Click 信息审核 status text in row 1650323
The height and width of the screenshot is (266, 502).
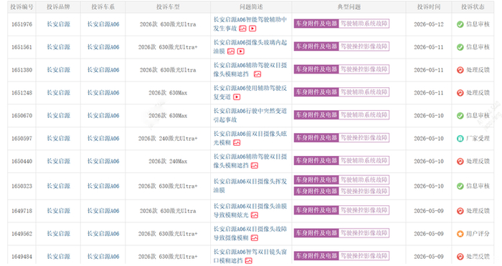tap(478, 186)
